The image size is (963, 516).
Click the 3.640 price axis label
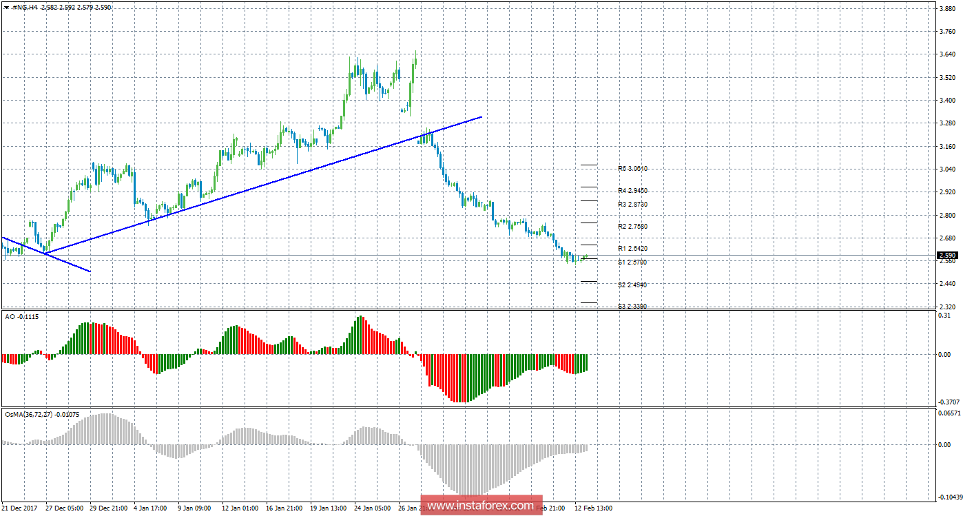click(946, 54)
